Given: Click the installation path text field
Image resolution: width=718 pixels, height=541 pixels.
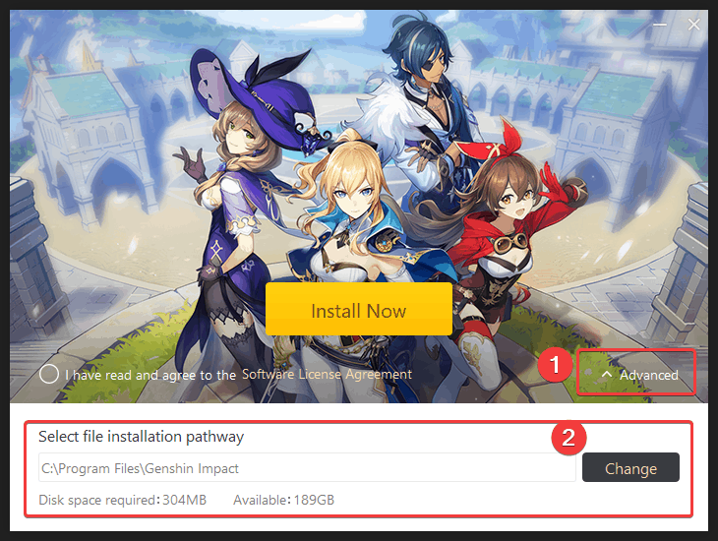Looking at the screenshot, I should (307, 467).
